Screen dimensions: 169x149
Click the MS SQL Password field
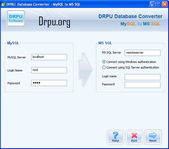point(142,85)
